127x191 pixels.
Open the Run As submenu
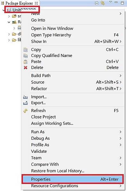point(73,132)
